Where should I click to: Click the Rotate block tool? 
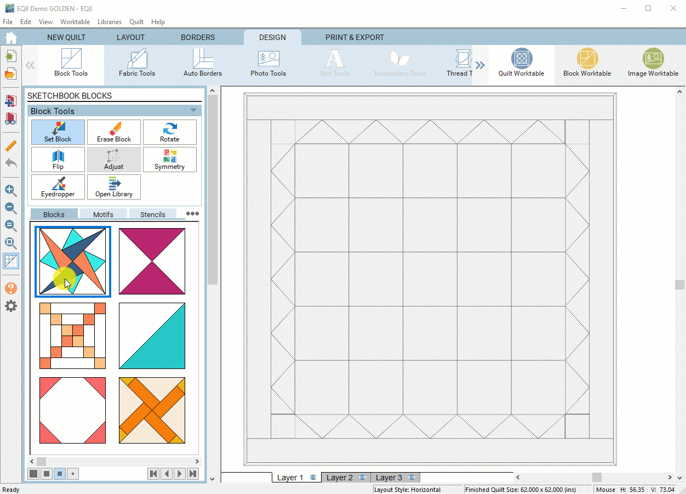click(x=169, y=132)
